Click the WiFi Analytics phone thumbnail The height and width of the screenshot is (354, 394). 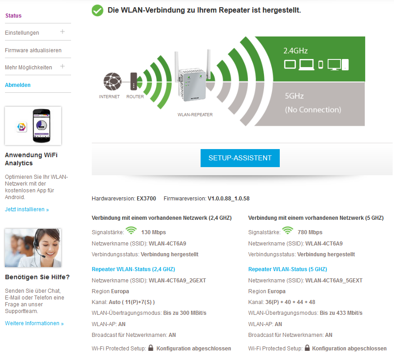click(x=33, y=126)
